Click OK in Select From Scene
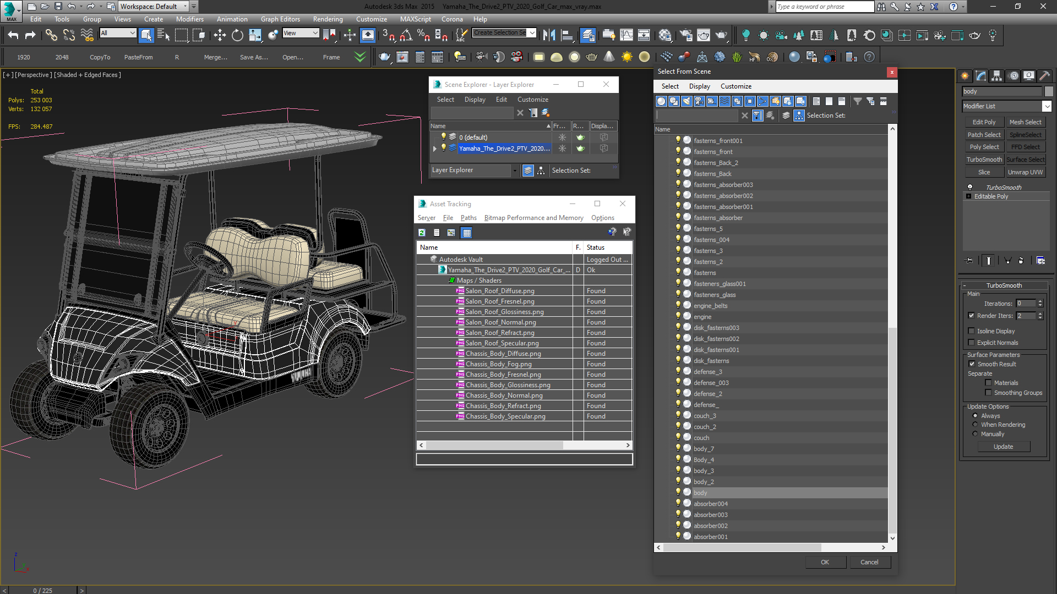Screen dimensions: 1057x594 pyautogui.click(x=825, y=562)
